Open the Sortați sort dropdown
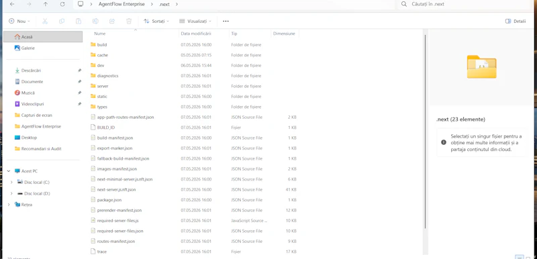The height and width of the screenshot is (259, 537). [156, 21]
